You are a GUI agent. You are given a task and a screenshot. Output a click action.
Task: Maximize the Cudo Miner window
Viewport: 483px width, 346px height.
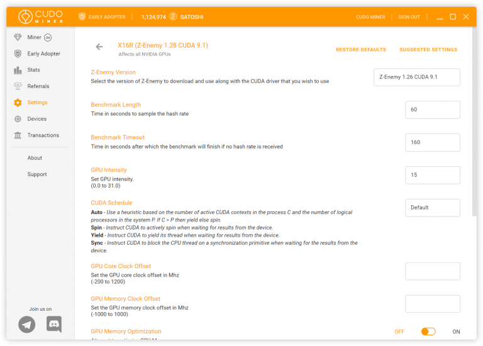pos(453,16)
